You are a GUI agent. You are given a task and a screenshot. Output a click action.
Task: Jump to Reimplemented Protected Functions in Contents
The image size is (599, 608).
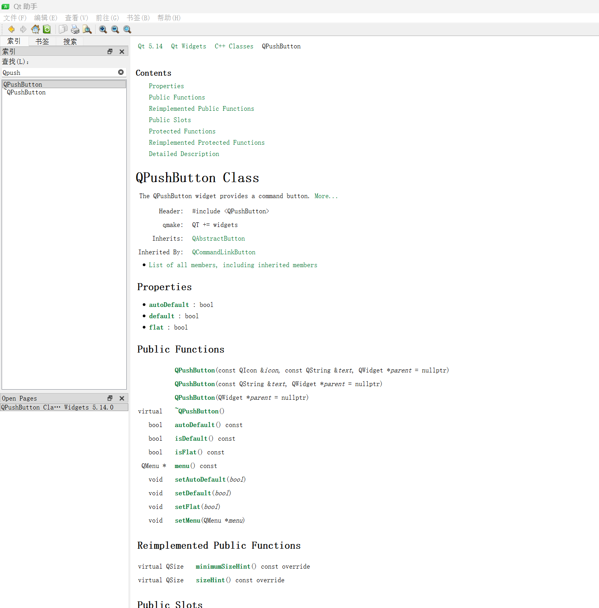[x=207, y=143]
